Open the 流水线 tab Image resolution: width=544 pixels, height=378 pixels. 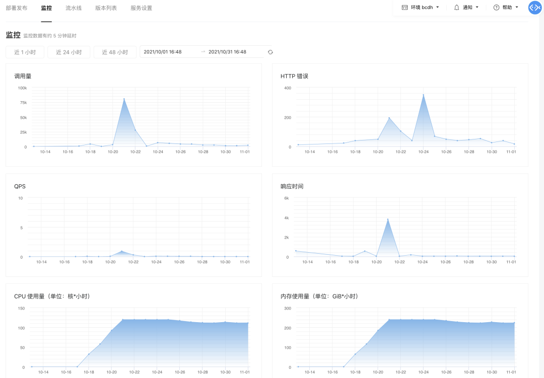pos(74,8)
